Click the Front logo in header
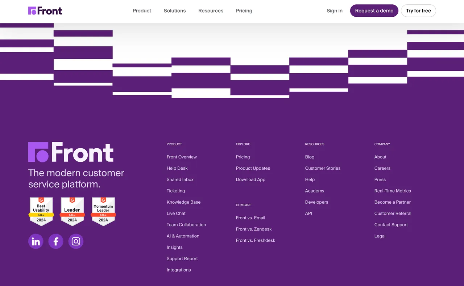 [45, 11]
